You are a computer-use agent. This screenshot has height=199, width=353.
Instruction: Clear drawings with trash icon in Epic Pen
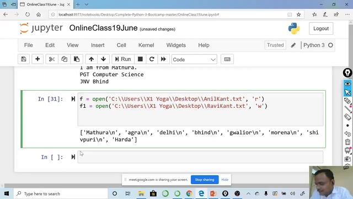click(347, 142)
